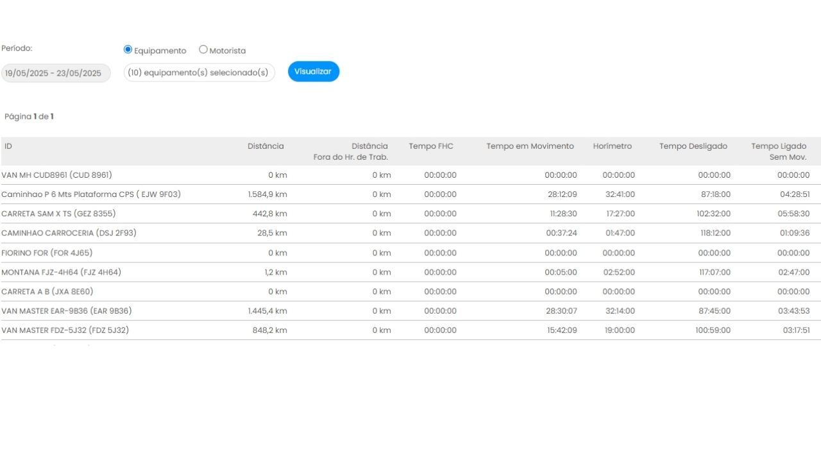Click the 442,8 km distance value
The width and height of the screenshot is (821, 462).
pyautogui.click(x=270, y=214)
